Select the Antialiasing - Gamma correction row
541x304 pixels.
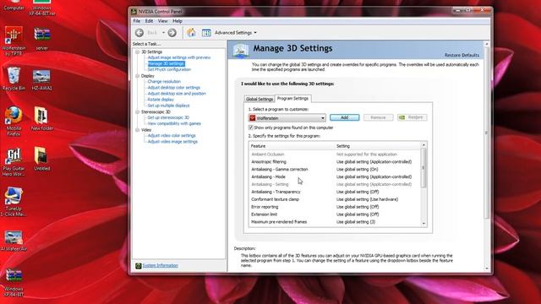click(335, 170)
